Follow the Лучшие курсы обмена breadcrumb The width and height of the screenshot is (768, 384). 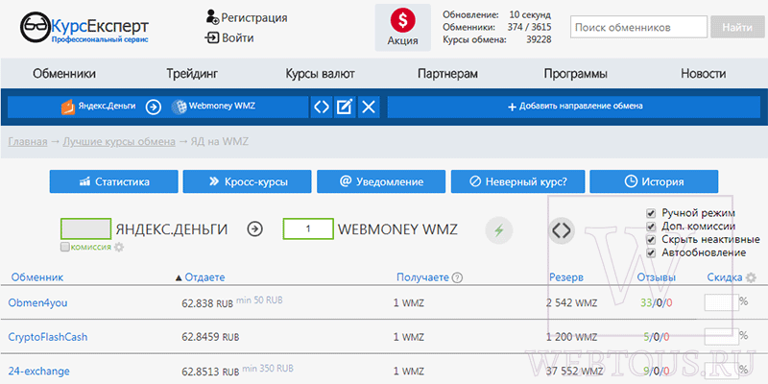[119, 141]
